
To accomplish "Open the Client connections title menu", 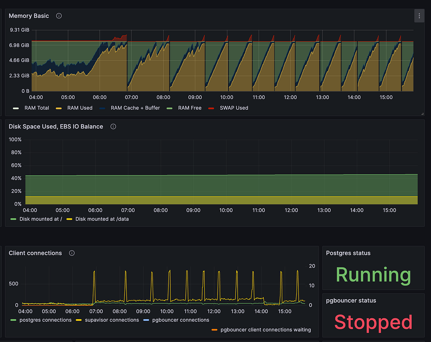I will (35, 253).
